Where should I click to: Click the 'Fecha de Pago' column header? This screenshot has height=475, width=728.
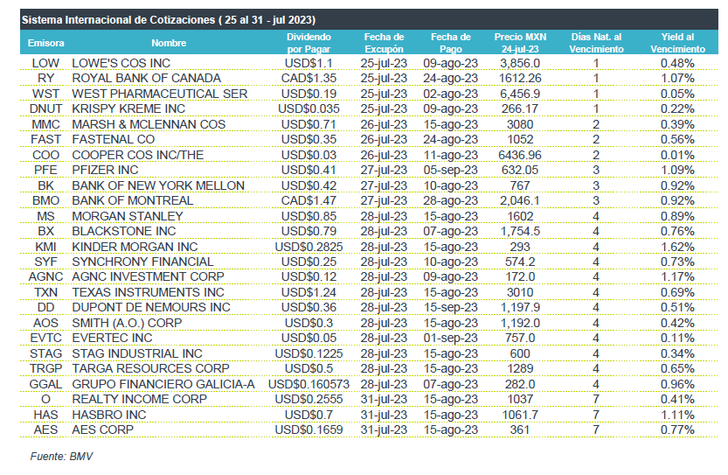point(450,43)
